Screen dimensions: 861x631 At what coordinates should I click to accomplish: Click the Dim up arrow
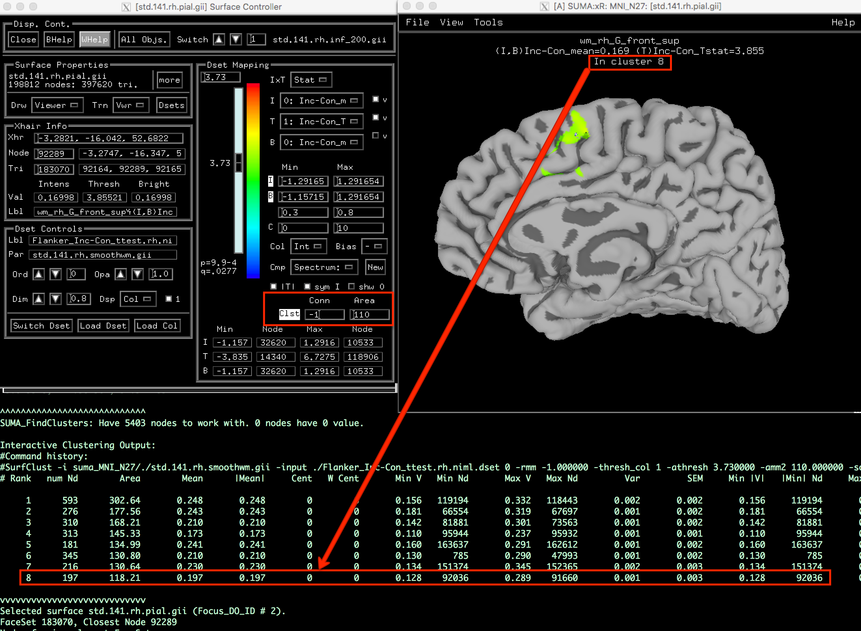(x=39, y=299)
